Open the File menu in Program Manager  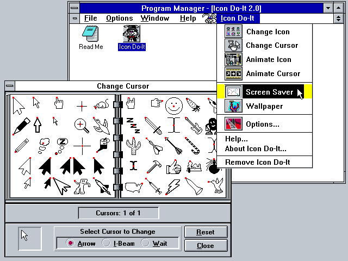tap(91, 18)
